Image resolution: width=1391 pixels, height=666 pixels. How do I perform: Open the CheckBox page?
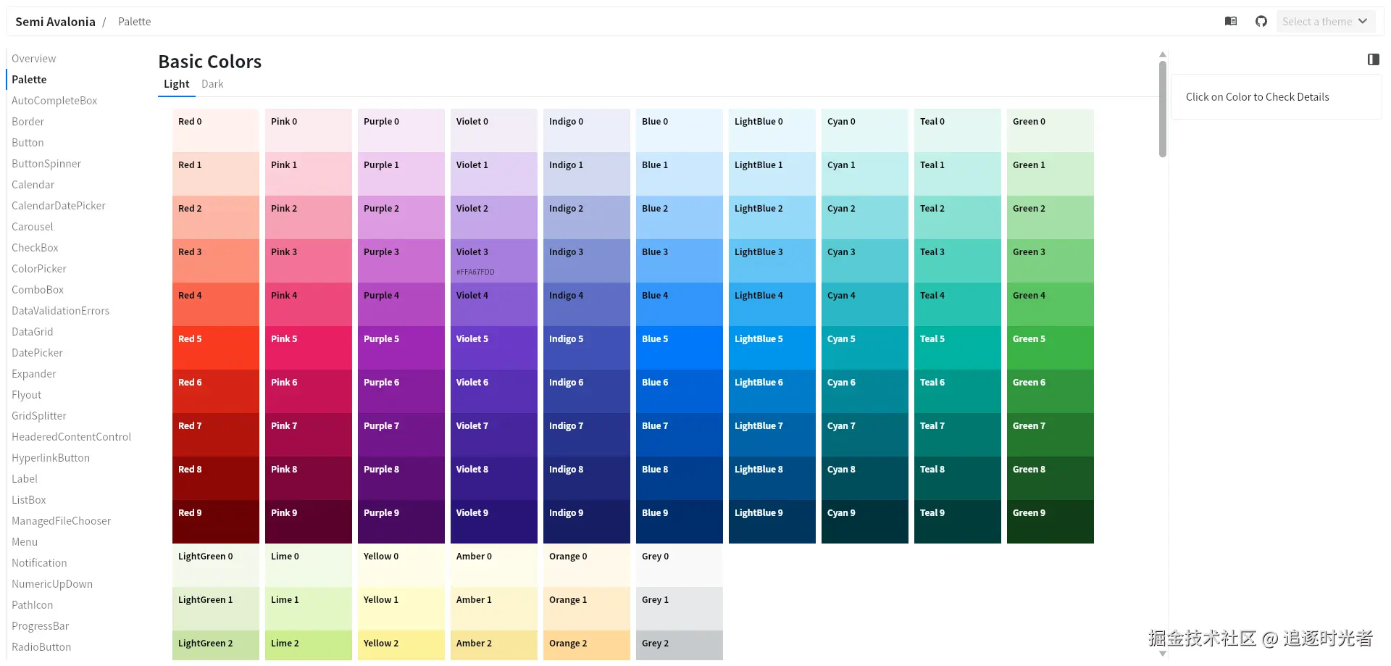(35, 248)
